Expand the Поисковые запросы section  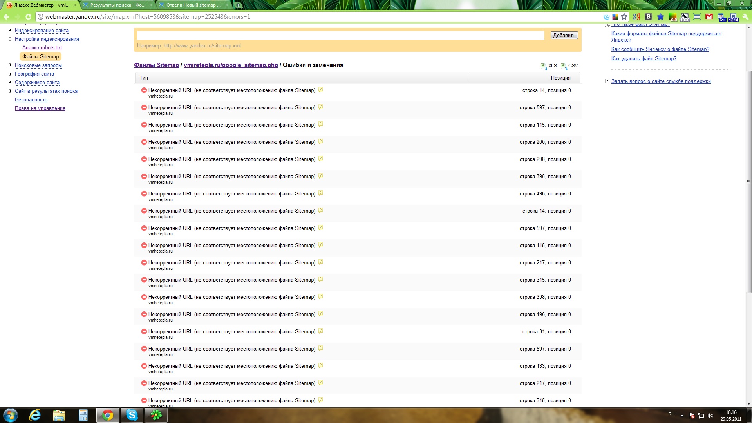point(11,65)
